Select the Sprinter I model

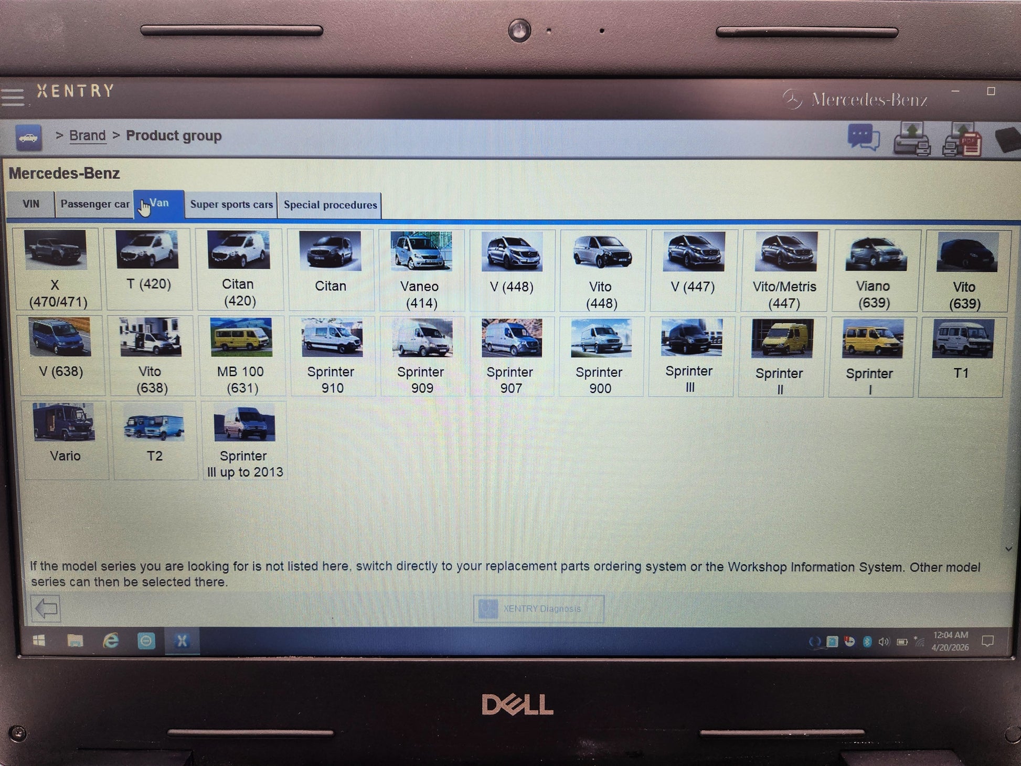(871, 356)
